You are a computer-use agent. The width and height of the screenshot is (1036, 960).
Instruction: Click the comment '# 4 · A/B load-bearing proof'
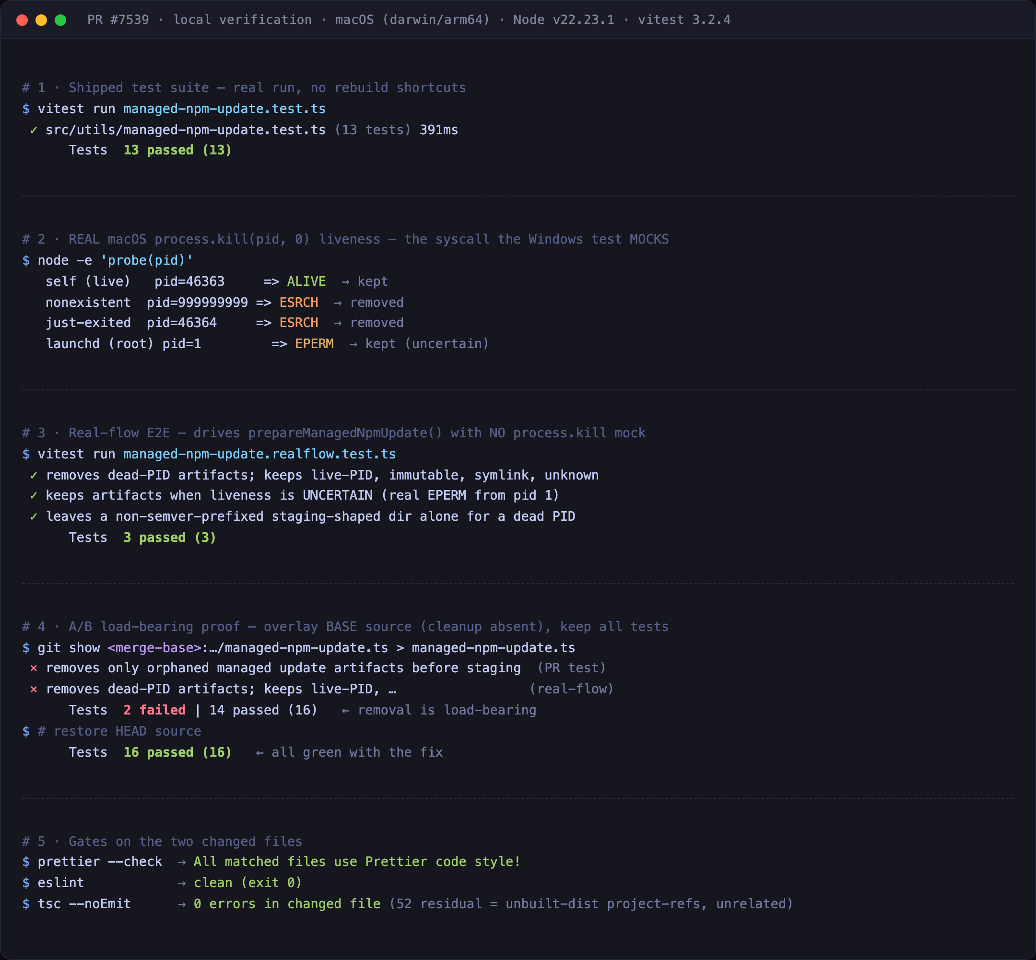345,626
